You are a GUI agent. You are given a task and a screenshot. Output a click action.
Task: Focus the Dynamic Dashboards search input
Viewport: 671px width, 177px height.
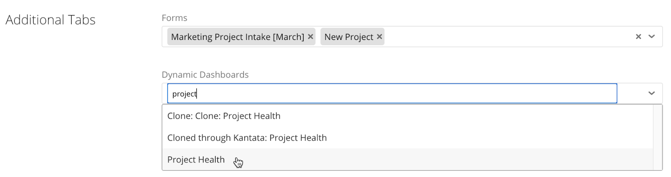click(392, 94)
